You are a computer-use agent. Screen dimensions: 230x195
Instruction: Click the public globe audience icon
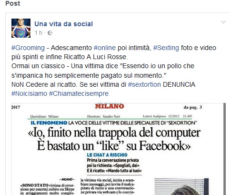pos(50,33)
